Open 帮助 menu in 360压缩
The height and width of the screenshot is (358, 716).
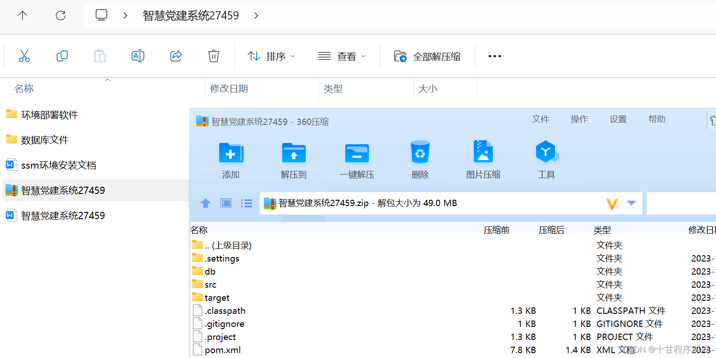657,119
